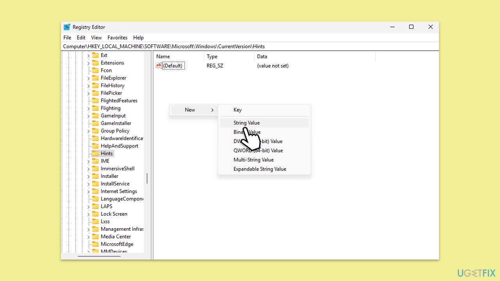
Task: Select the HardwareIdentification key label
Action: pos(122,138)
